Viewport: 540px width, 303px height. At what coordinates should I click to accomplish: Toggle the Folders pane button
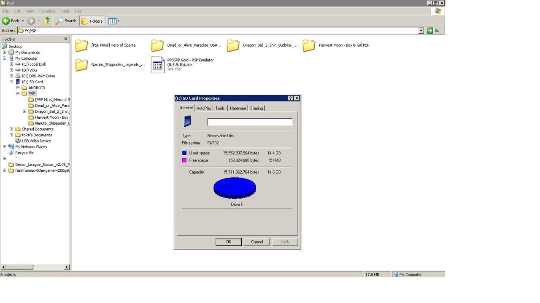point(92,21)
